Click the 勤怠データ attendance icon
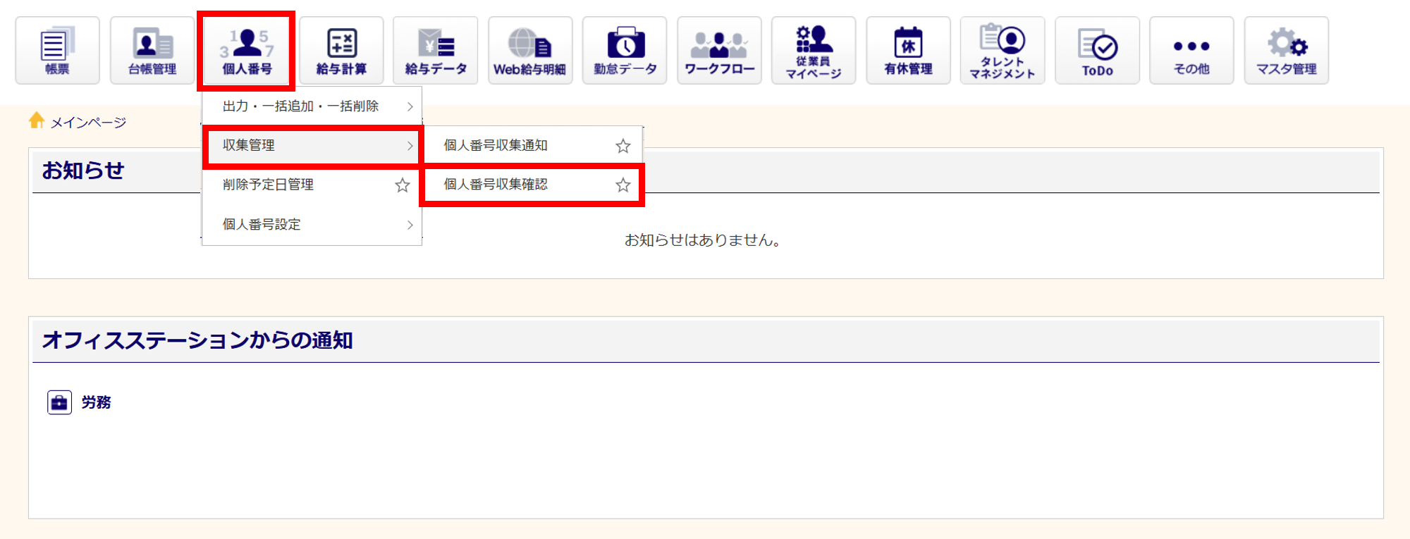The width and height of the screenshot is (1410, 539). [625, 51]
